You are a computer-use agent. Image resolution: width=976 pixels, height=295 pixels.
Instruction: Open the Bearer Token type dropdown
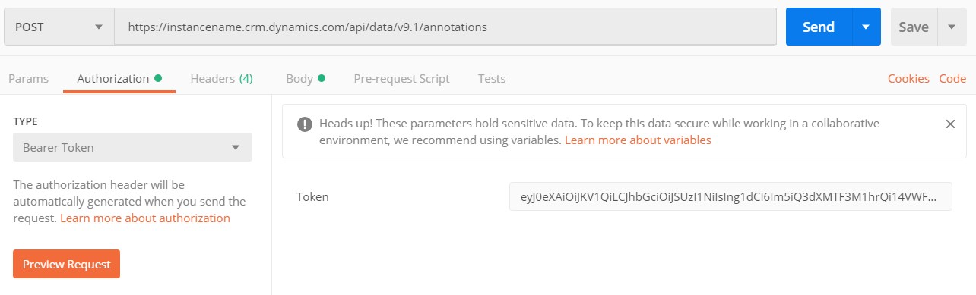[132, 147]
